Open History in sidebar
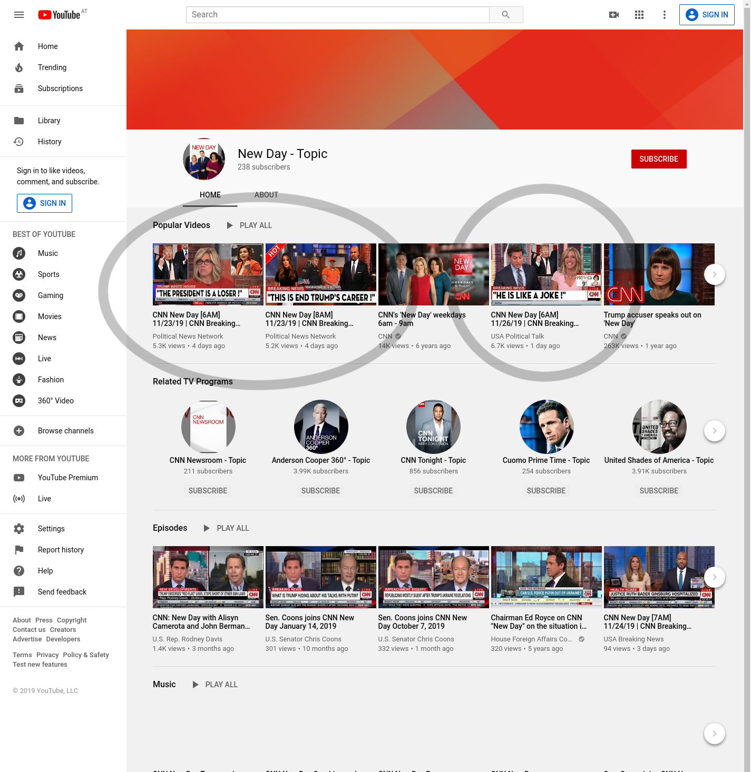 coord(63,142)
